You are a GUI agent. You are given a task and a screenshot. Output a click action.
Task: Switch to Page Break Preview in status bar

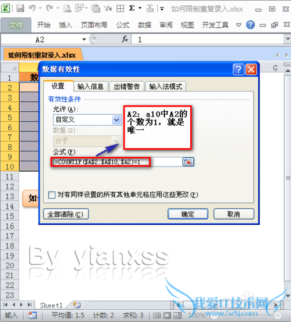pyautogui.click(x=178, y=315)
